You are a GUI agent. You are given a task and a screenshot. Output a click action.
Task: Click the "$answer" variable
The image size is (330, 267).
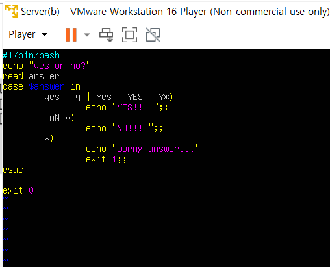click(47, 86)
